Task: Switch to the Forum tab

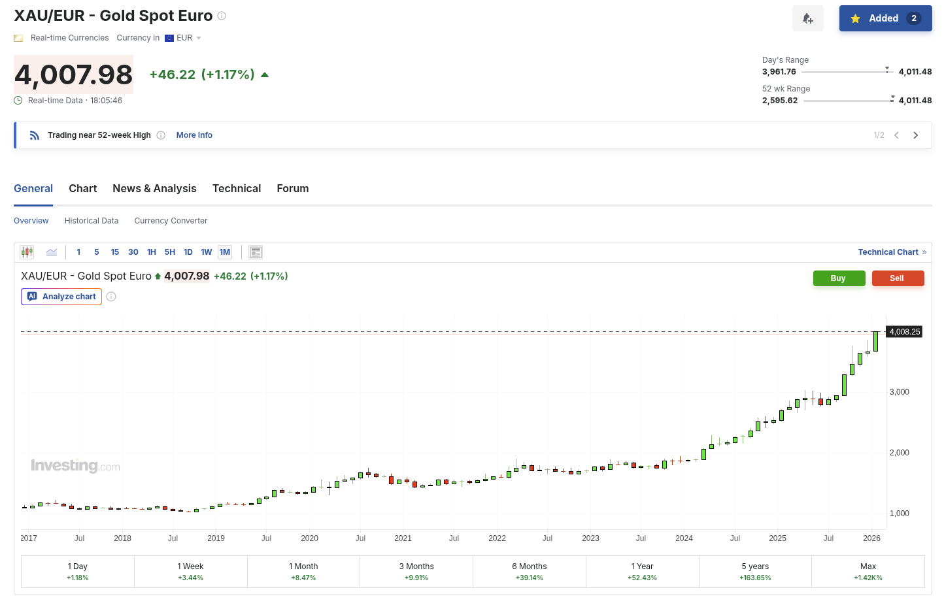Action: click(293, 188)
